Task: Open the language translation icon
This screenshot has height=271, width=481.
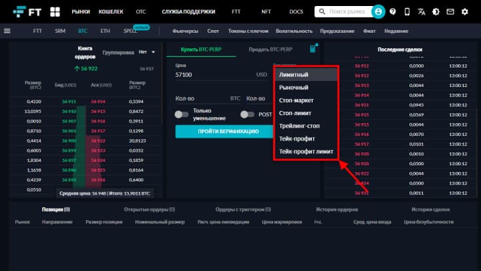Action: (x=422, y=11)
